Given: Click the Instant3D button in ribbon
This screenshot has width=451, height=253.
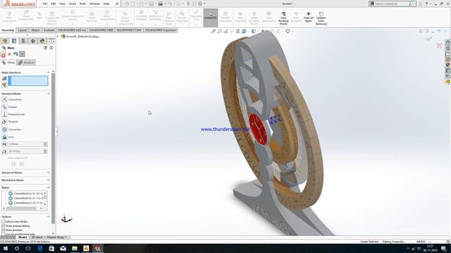Looking at the screenshot, I should click(211, 18).
